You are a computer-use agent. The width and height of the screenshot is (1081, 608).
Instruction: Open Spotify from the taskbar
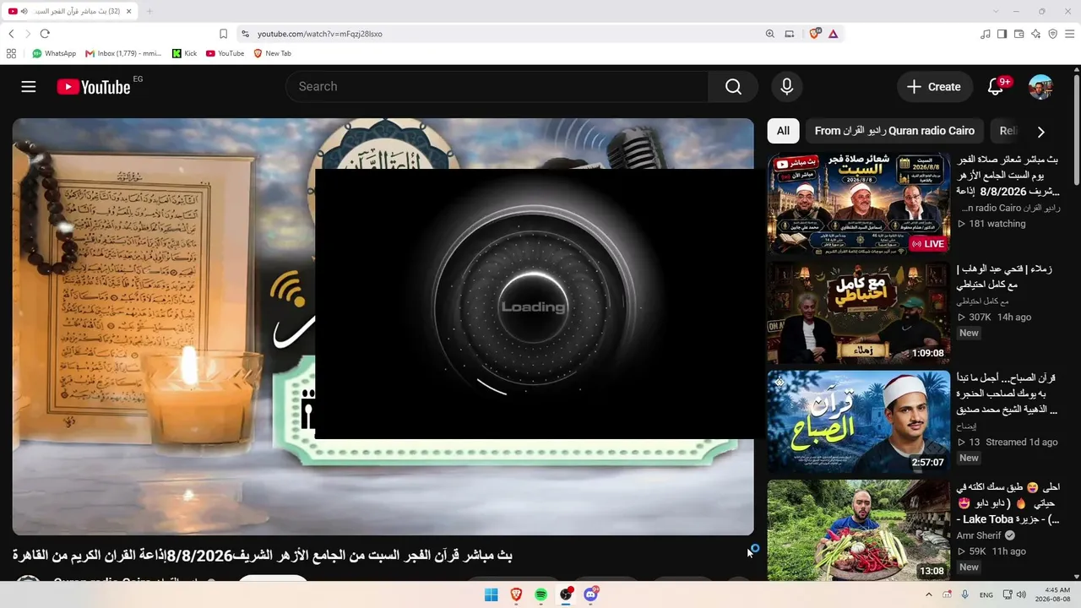(x=541, y=594)
